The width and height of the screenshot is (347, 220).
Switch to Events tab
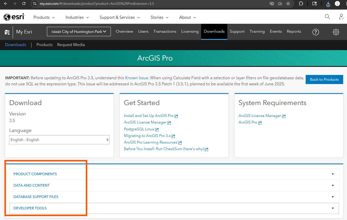click(276, 31)
